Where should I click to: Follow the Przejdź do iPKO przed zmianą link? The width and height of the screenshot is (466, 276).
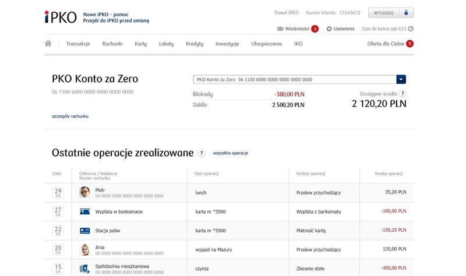coord(116,20)
